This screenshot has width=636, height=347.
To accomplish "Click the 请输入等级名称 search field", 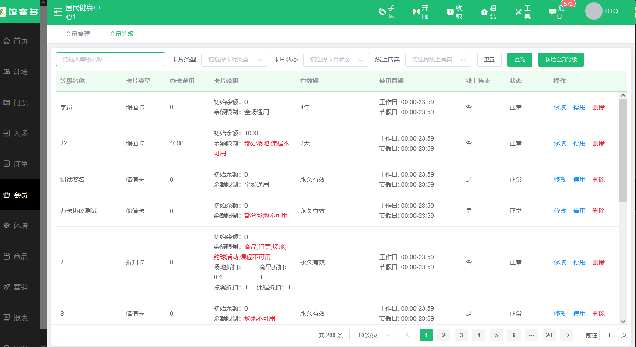I will point(110,59).
